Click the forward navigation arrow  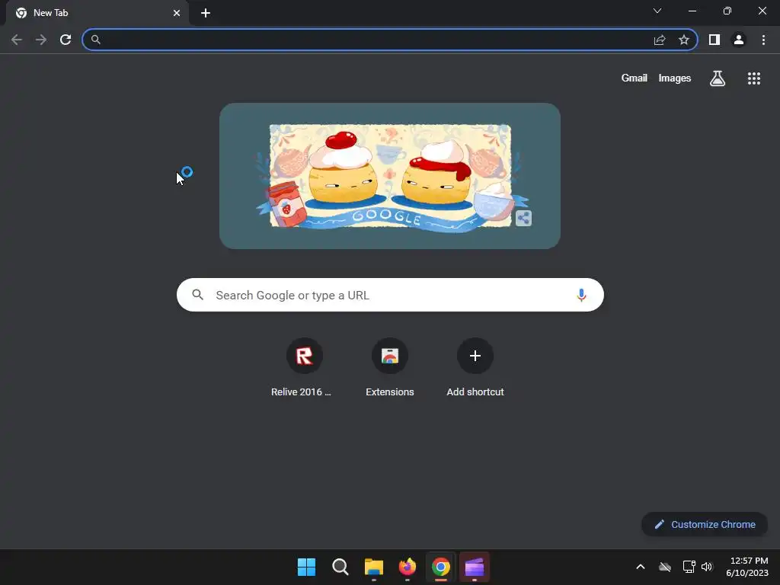tap(41, 40)
